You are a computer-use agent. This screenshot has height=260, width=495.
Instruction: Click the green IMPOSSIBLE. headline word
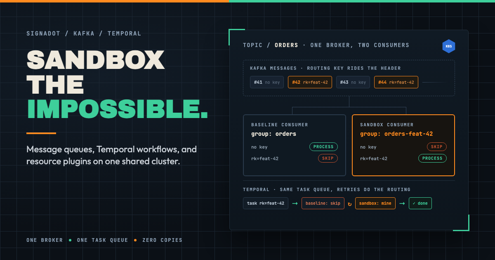117,109
